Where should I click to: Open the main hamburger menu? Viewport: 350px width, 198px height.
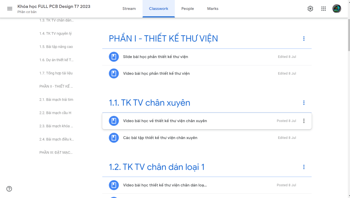pos(10,9)
